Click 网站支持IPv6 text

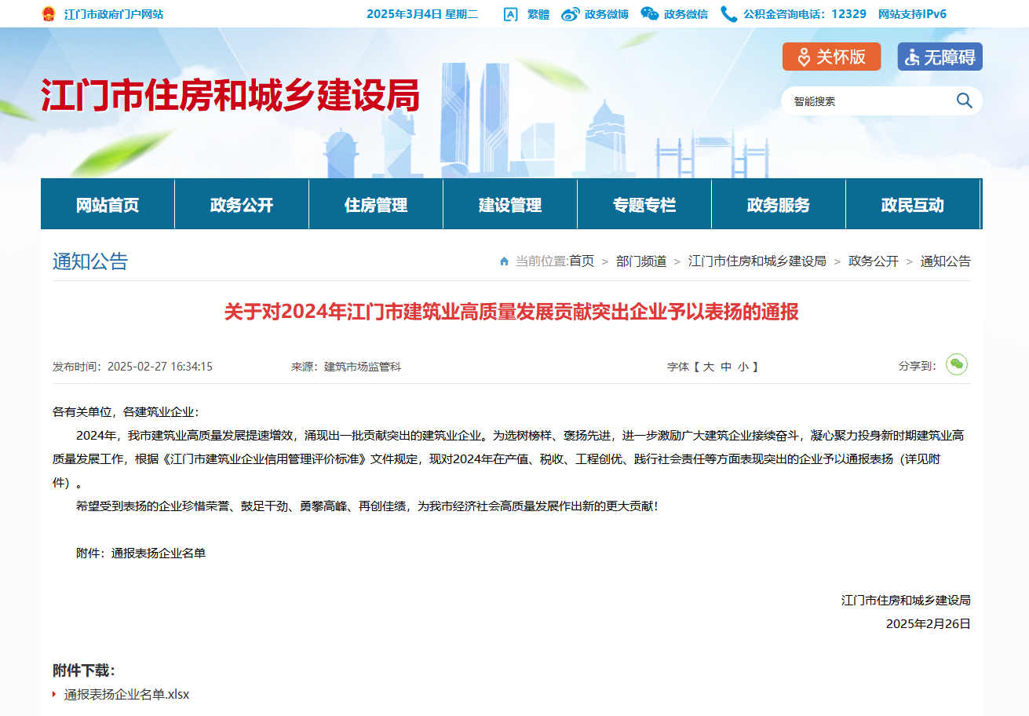[x=912, y=14]
